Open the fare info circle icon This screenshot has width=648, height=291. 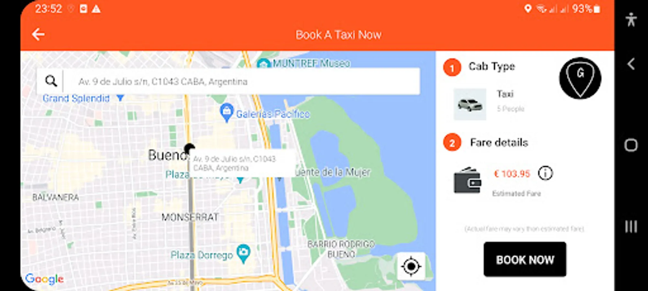(545, 173)
